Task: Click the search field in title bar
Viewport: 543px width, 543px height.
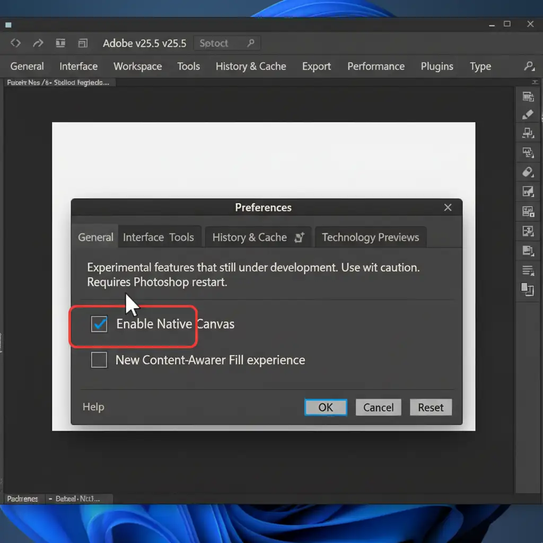Action: [227, 43]
